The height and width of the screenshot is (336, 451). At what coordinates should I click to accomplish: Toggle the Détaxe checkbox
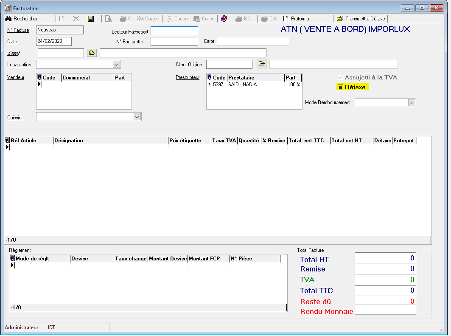[x=340, y=87]
